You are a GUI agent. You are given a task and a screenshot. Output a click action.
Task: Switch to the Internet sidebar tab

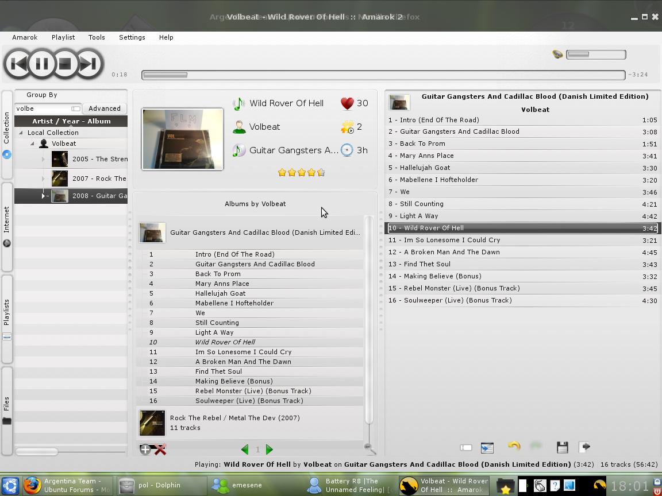7,227
